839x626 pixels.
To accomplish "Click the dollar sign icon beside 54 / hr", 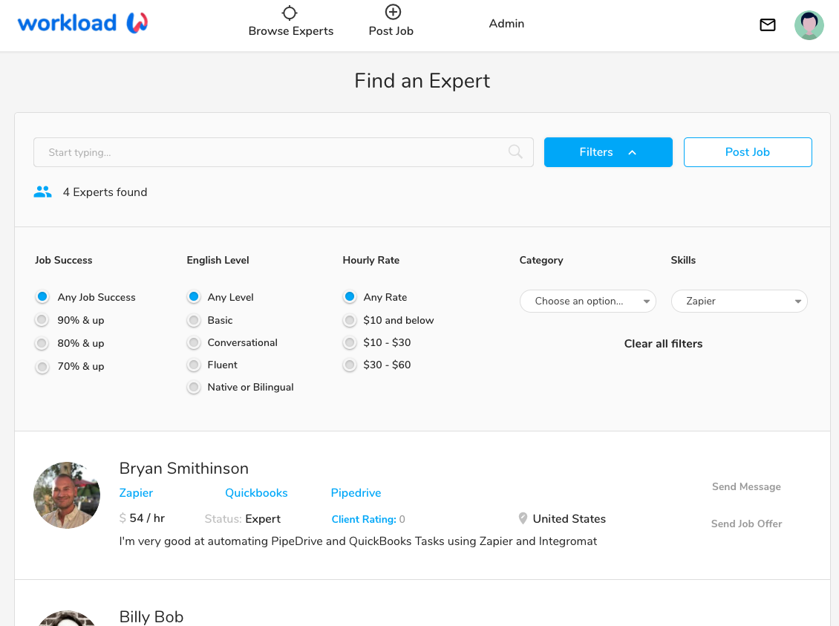I will pyautogui.click(x=123, y=518).
